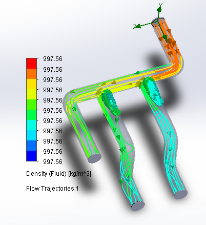Click the orange swatch in the density legend
The height and width of the screenshot is (225, 206).
pos(31,74)
